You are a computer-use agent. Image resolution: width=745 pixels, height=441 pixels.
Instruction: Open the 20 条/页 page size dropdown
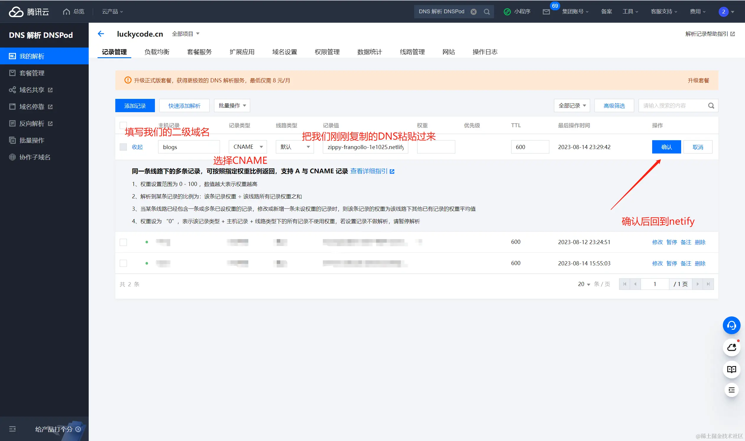coord(584,284)
